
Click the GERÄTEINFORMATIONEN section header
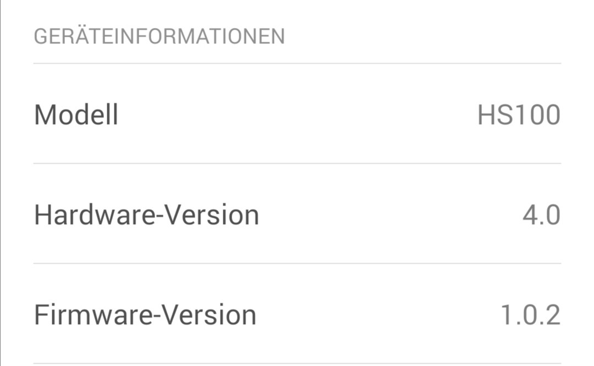pyautogui.click(x=159, y=37)
